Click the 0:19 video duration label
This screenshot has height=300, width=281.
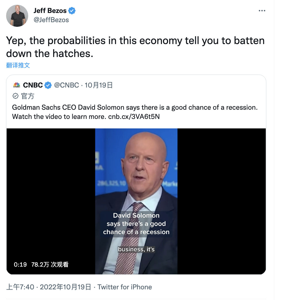[20, 265]
